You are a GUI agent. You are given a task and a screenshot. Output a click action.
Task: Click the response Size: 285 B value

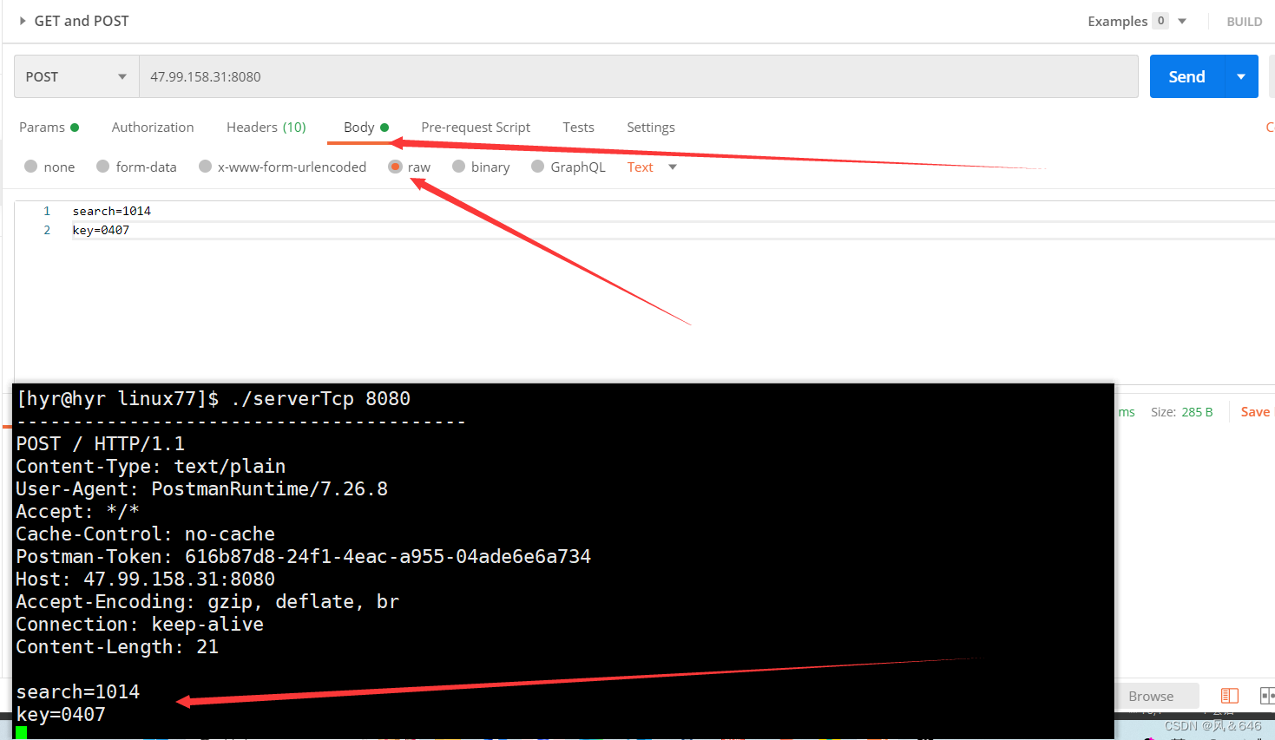[x=1181, y=412]
